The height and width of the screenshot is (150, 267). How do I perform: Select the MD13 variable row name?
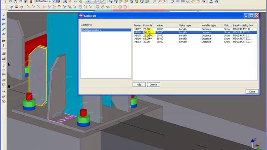pos(137,42)
